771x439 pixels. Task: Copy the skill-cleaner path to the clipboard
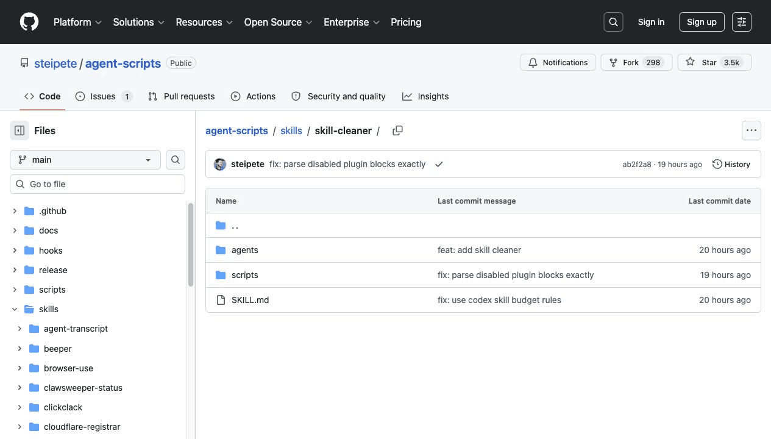click(397, 130)
